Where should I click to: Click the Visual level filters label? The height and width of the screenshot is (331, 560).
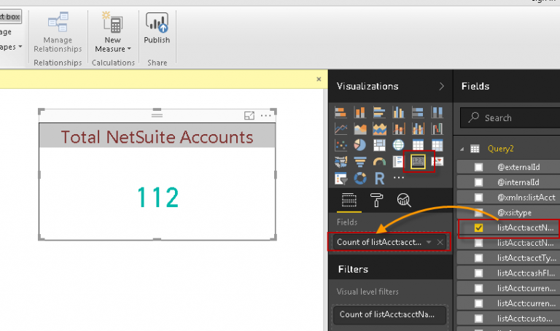(367, 292)
